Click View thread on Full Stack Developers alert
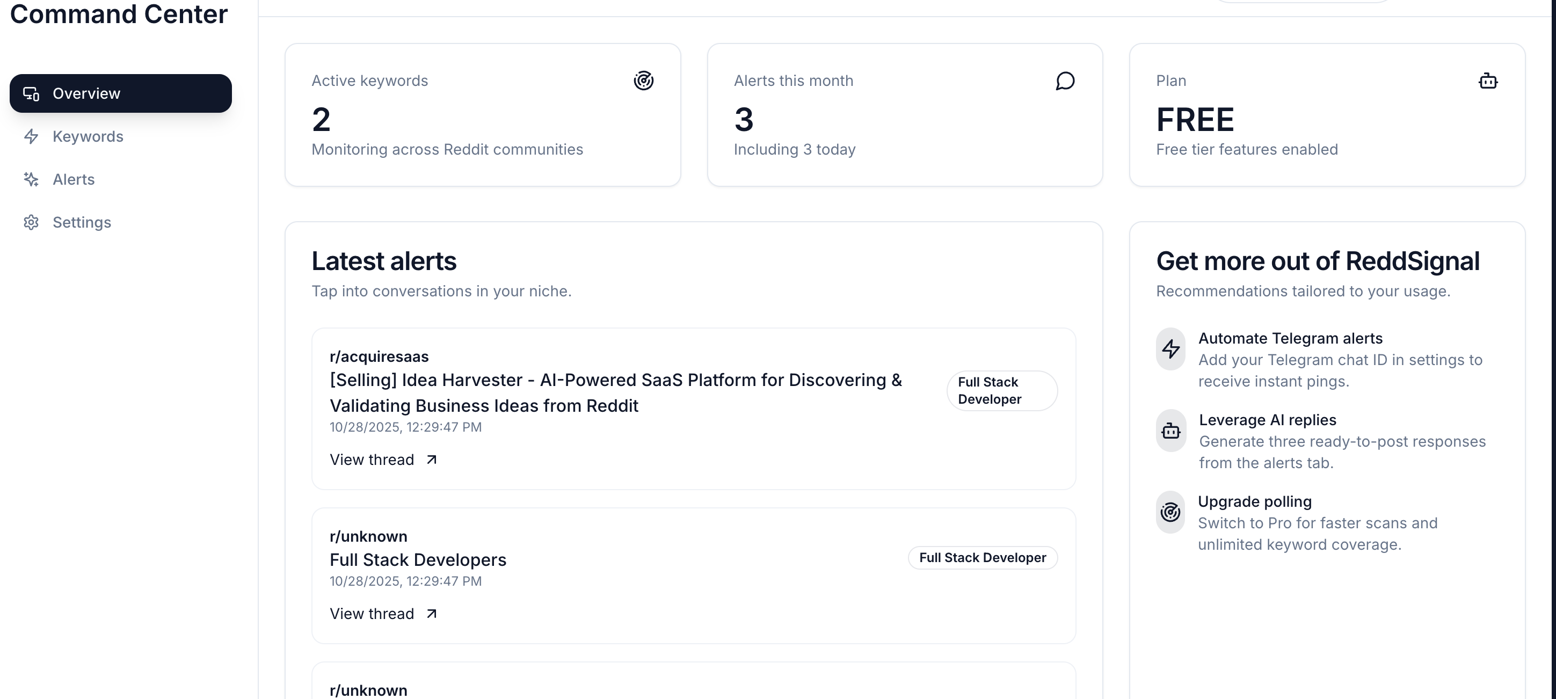This screenshot has height=699, width=1556. coord(373,613)
